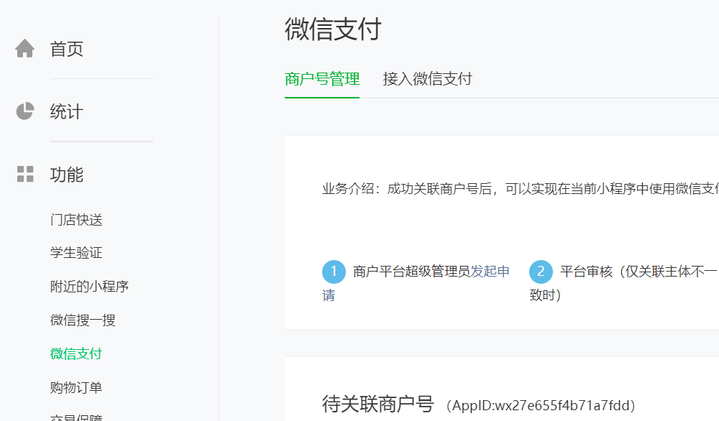This screenshot has height=421, width=719.
Task: Click the 微信支付 page heading
Action: click(x=333, y=29)
